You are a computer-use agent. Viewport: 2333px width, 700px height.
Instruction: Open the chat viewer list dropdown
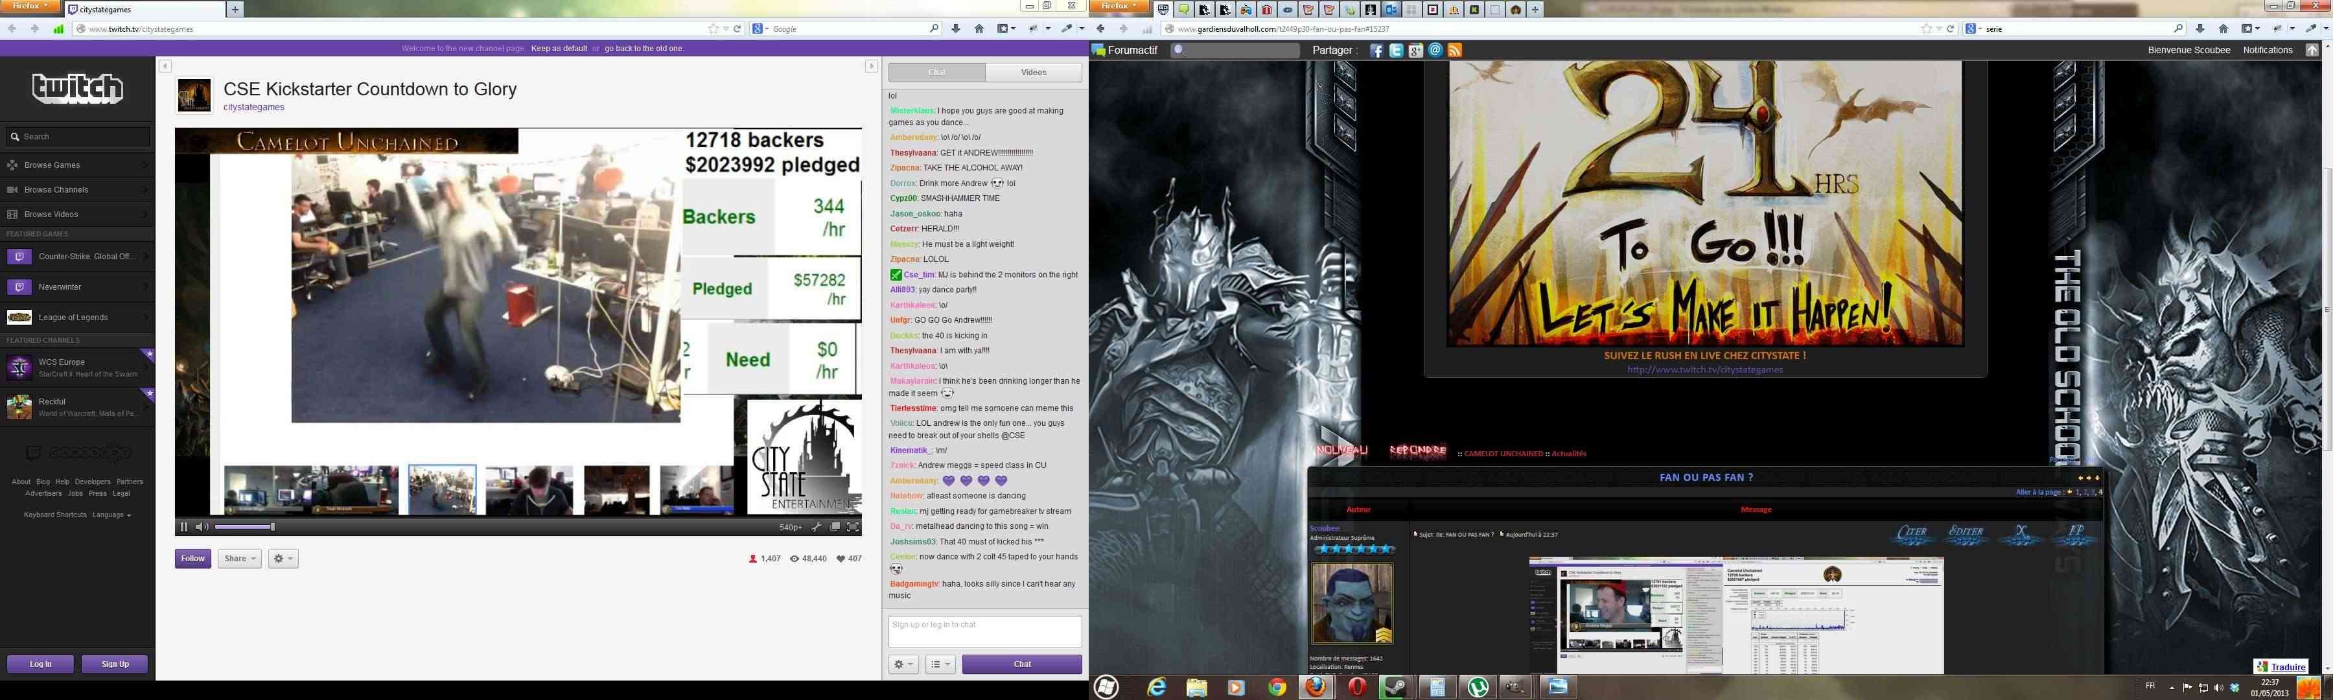(940, 665)
